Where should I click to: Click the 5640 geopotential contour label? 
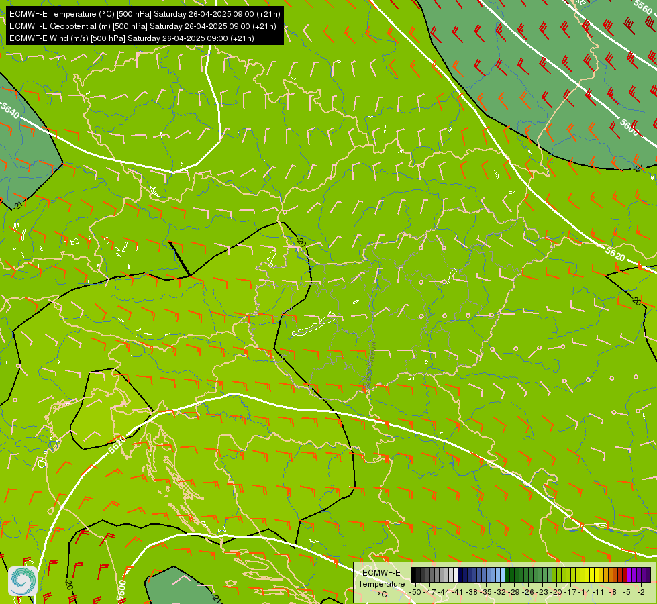[x=9, y=110]
